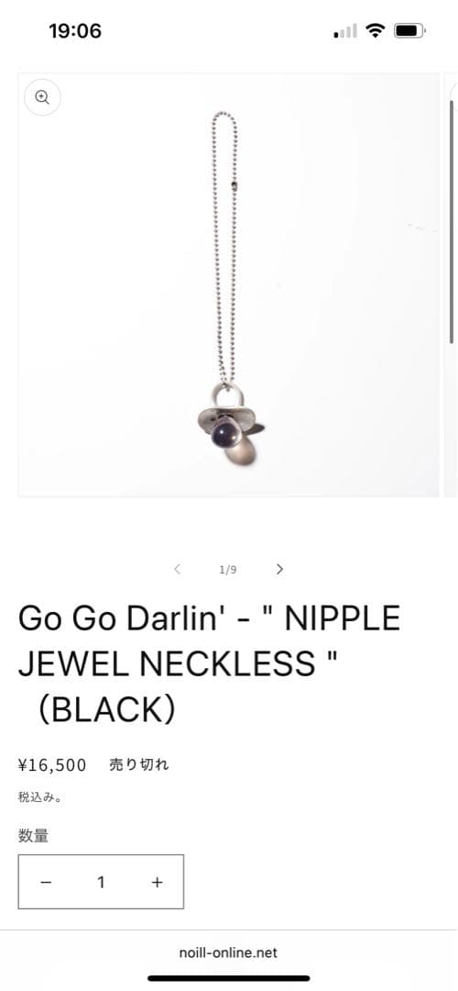Tap the 19:06 clock in status bar

(x=75, y=30)
